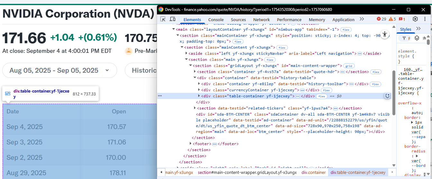Open the Performance tab
432x179 pixels.
(289, 20)
